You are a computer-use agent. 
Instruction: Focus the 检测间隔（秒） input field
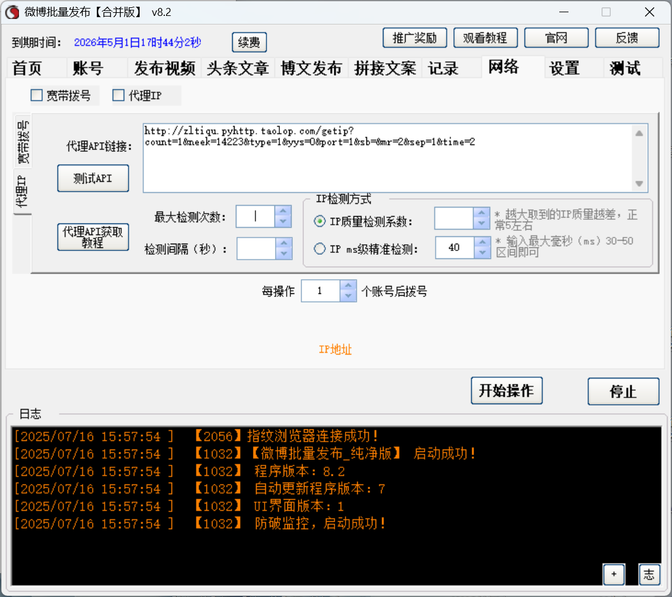click(256, 249)
